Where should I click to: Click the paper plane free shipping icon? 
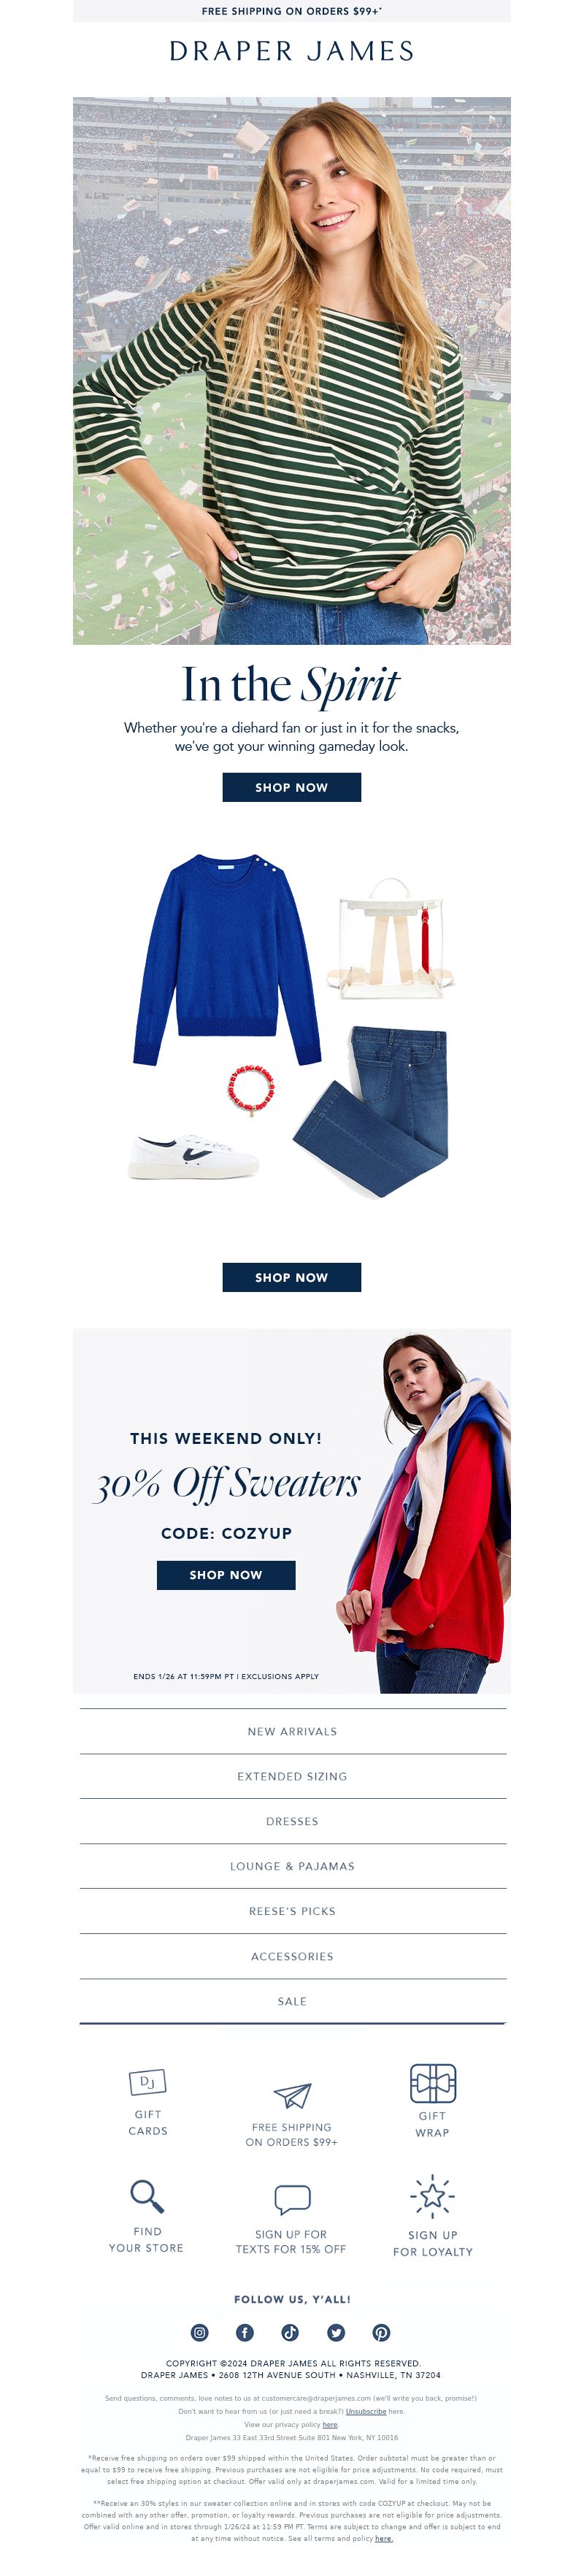(x=292, y=2095)
